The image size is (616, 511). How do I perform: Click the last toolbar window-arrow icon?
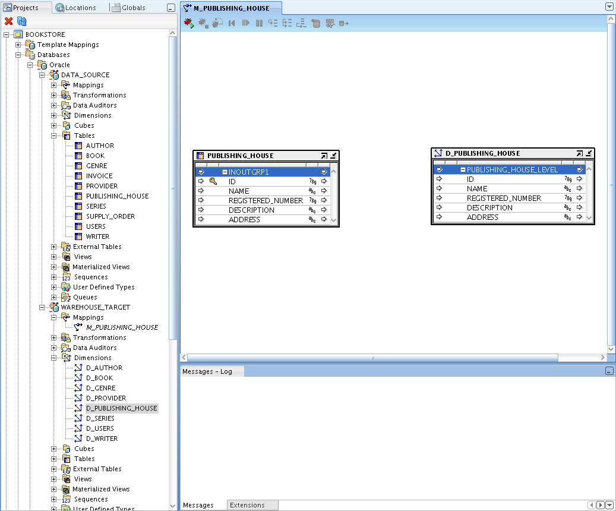tap(344, 24)
